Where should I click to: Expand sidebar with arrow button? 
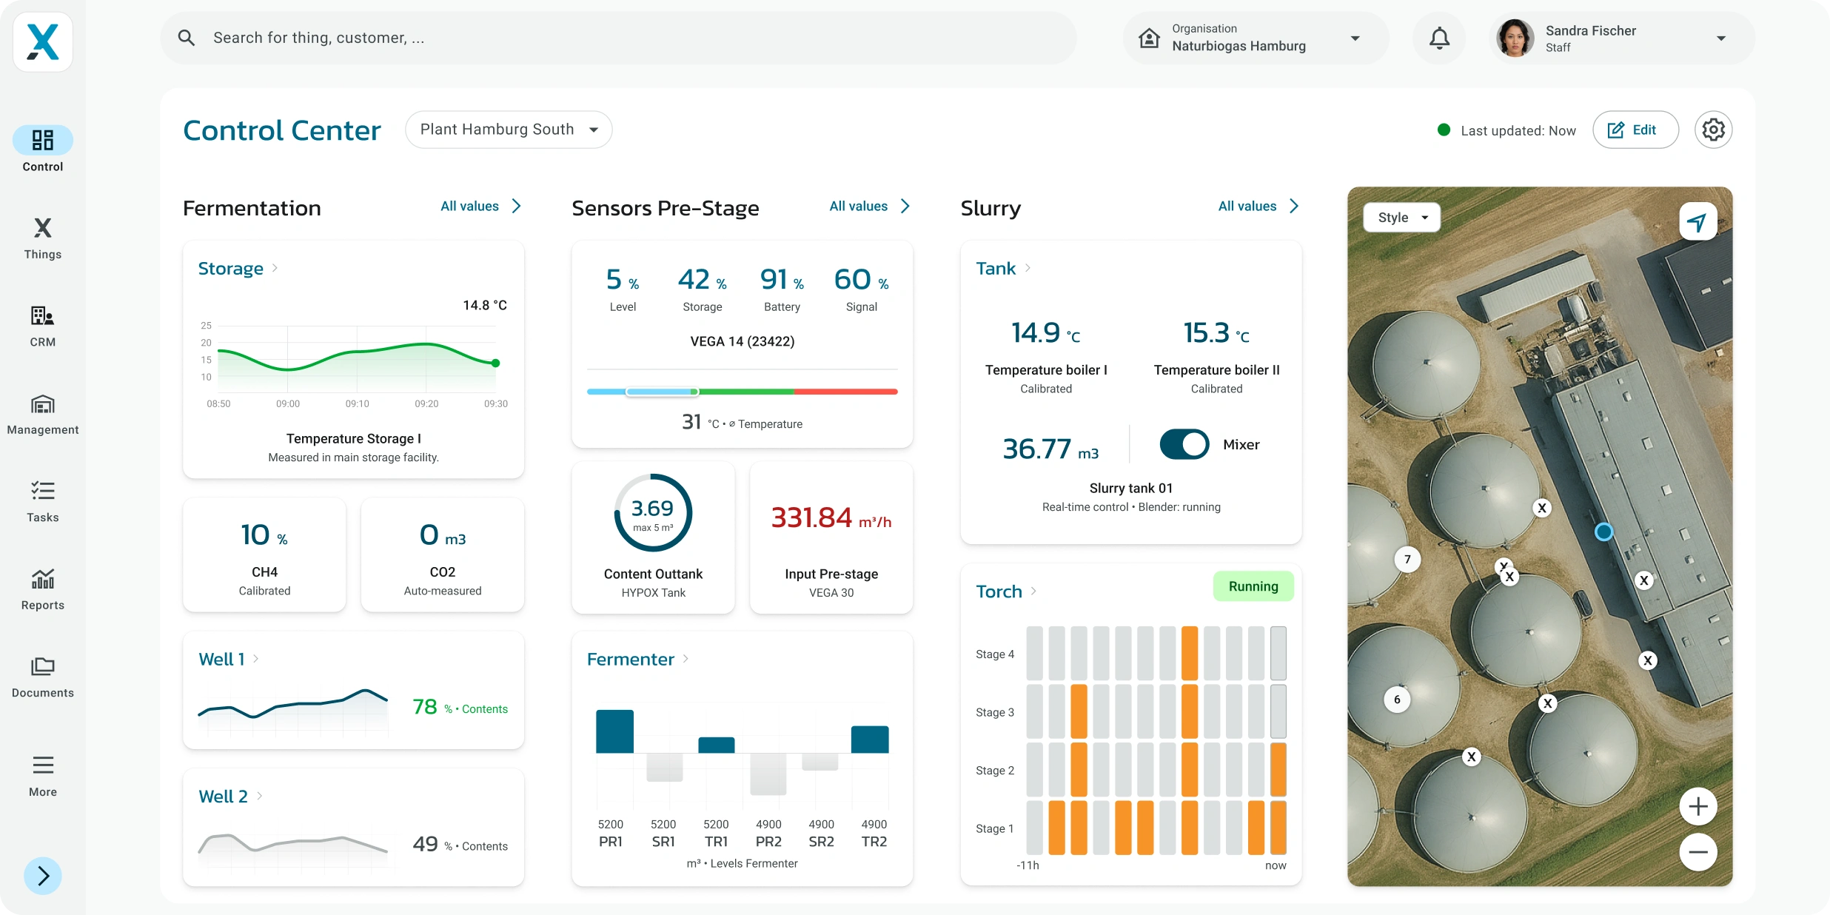click(x=43, y=876)
